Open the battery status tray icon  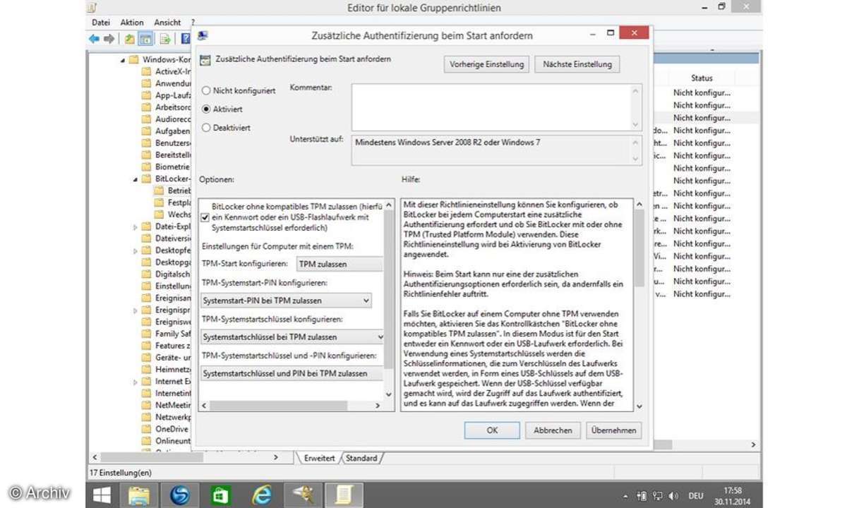click(642, 495)
